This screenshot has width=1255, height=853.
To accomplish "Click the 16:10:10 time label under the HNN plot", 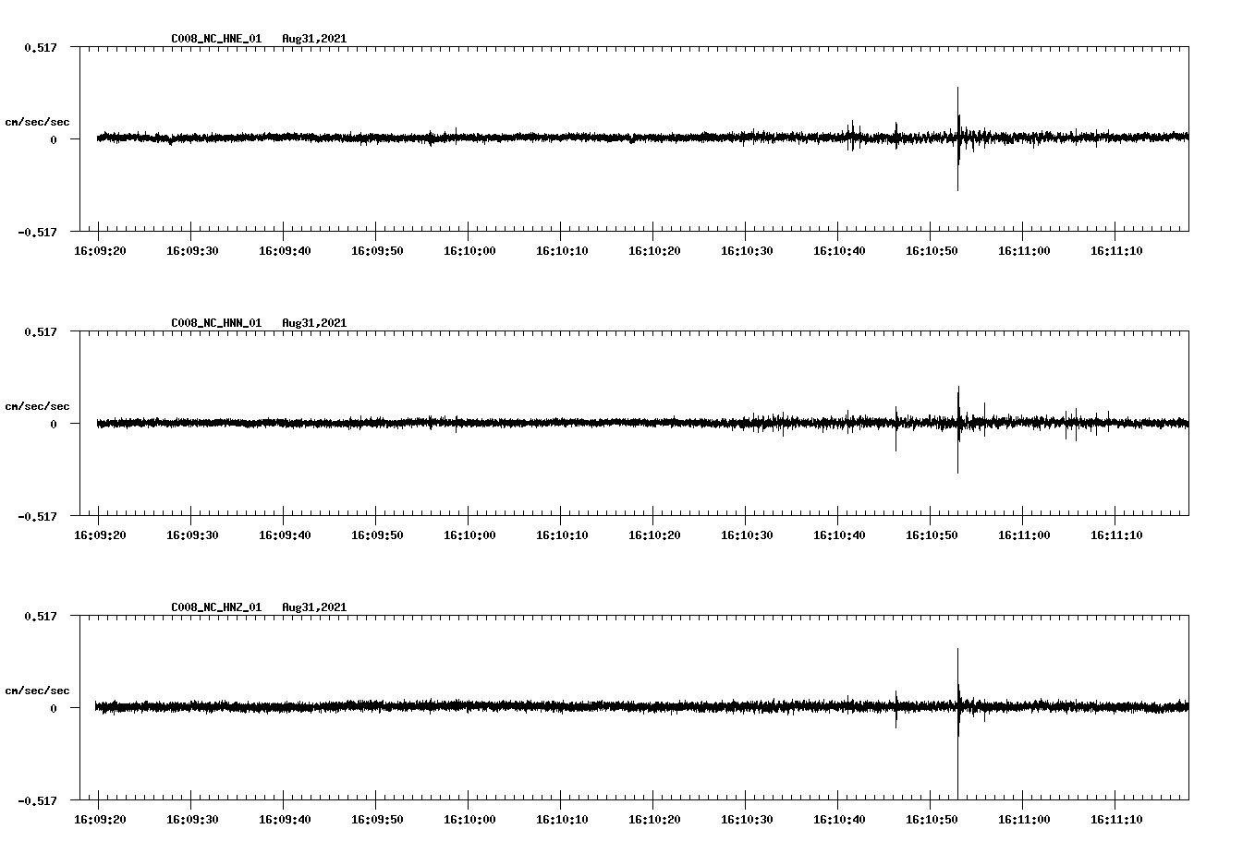I will [x=562, y=535].
